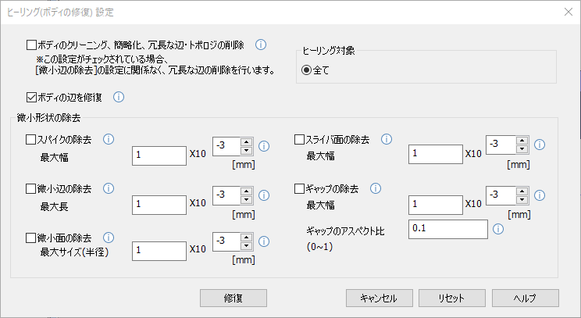The image size is (581, 318).
Task: Select the 全て radio button
Action: 307,70
